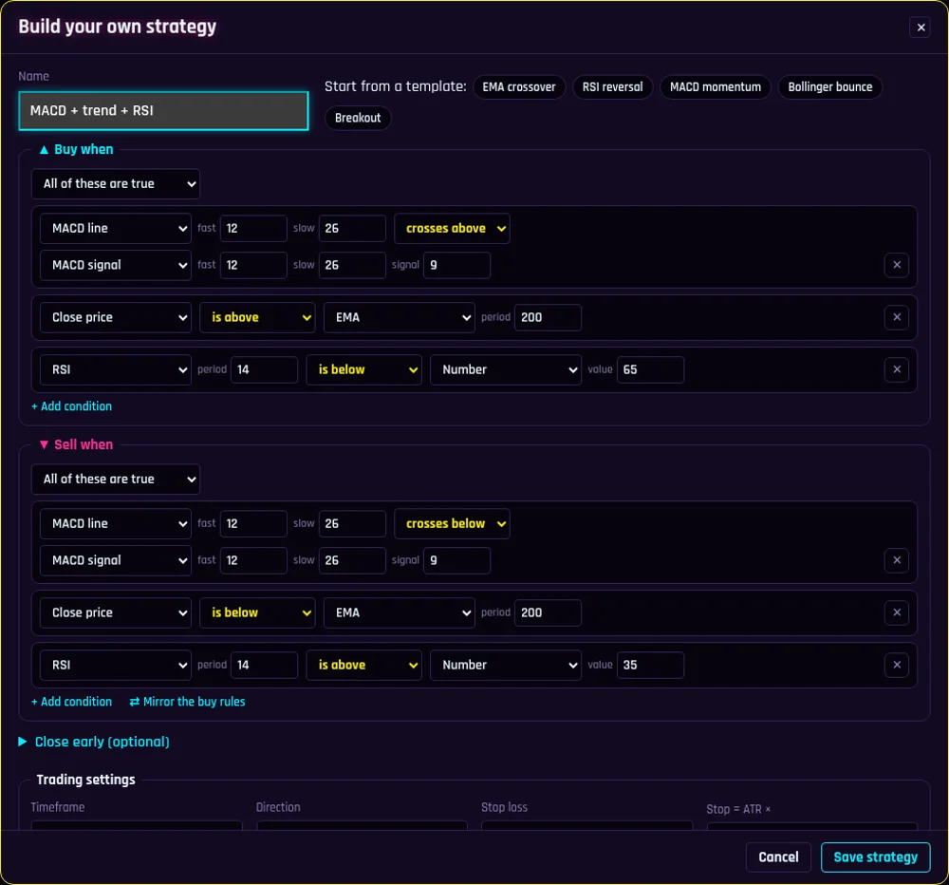Edit Buy RSI period 14 field

tap(264, 369)
